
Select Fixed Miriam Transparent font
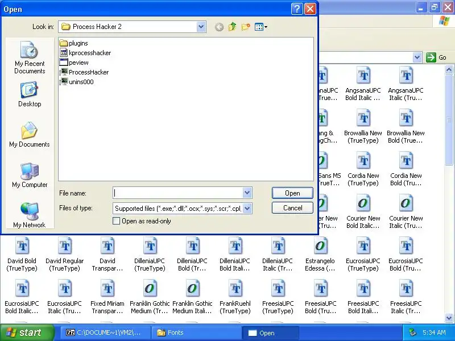coord(107,297)
